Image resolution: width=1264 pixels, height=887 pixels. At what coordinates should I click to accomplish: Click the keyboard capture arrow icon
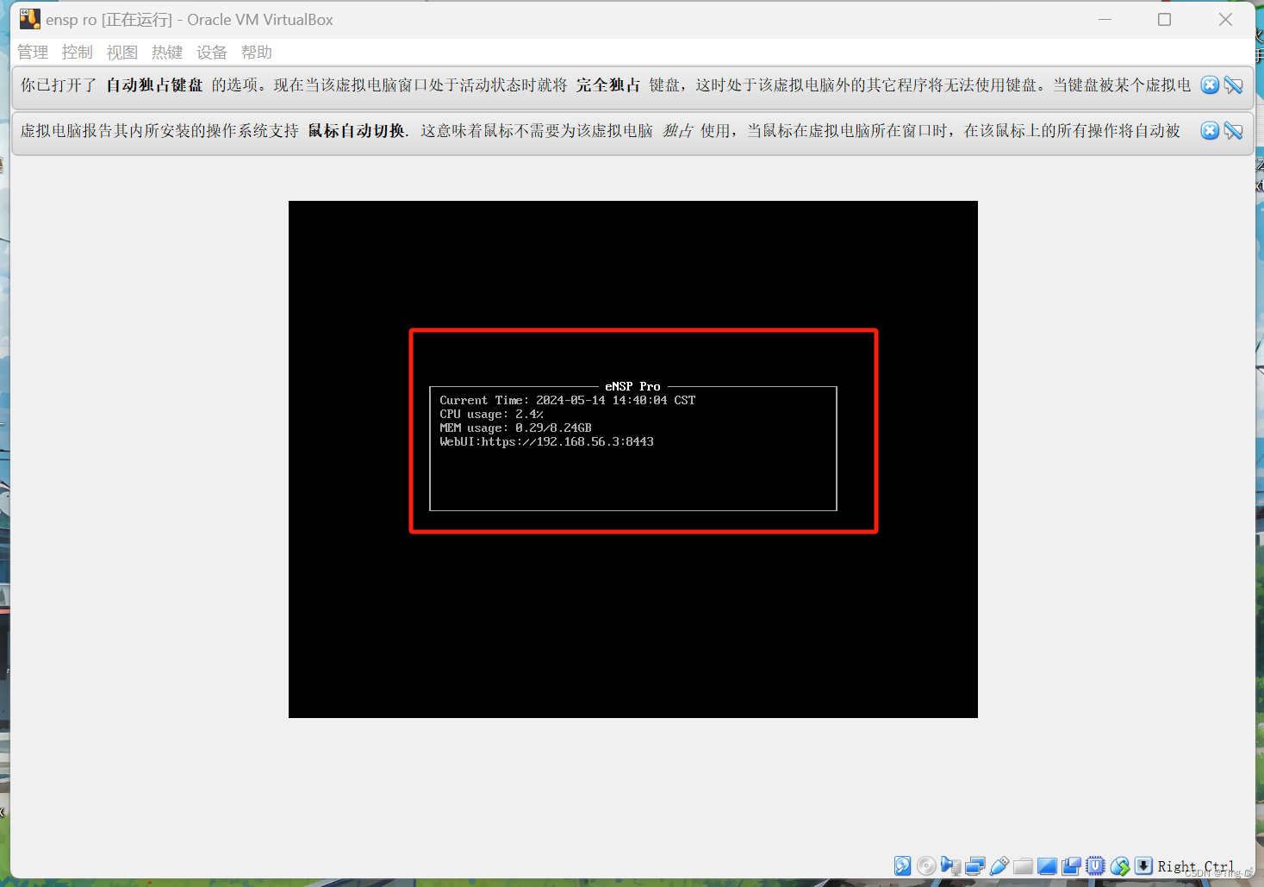point(1143,866)
